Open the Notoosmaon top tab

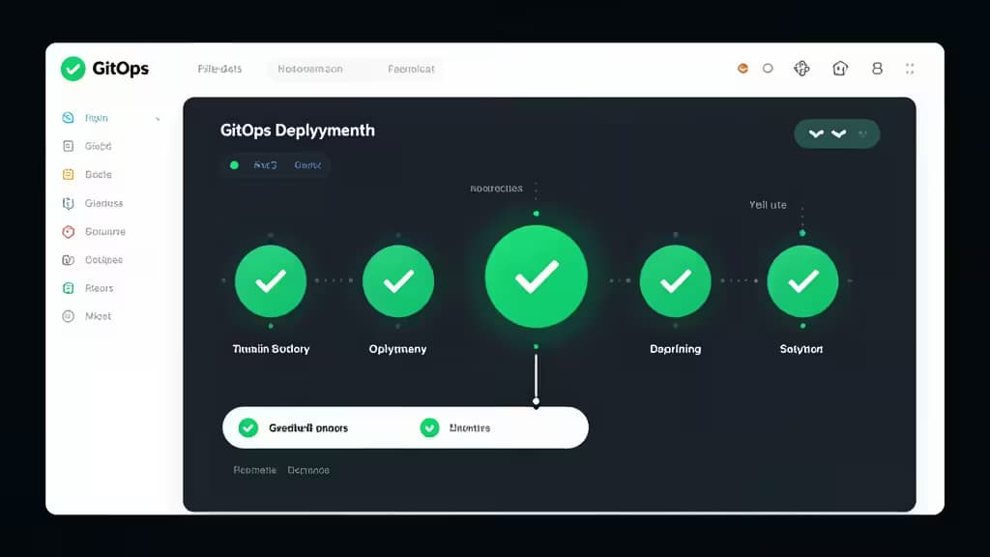click(310, 69)
